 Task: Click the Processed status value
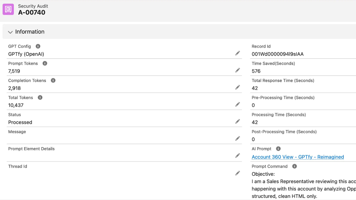pos(20,122)
